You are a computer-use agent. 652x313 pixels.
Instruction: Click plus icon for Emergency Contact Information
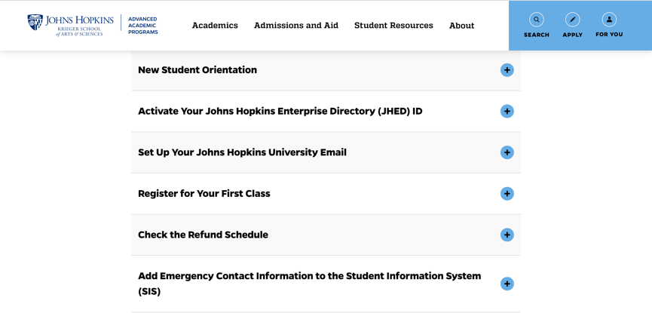pos(507,284)
